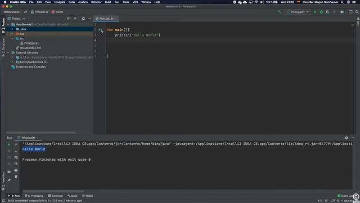Expand KotlinJavaRuntime library node

pos(12,62)
